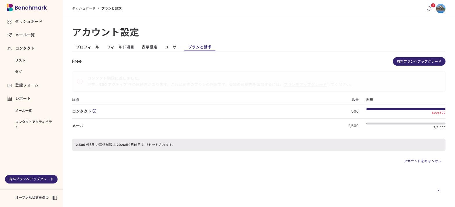Open the ダッシュボード sidebar icon

pyautogui.click(x=10, y=22)
